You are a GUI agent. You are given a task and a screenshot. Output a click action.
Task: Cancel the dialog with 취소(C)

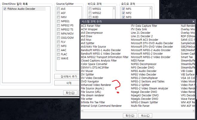[x=145, y=116]
